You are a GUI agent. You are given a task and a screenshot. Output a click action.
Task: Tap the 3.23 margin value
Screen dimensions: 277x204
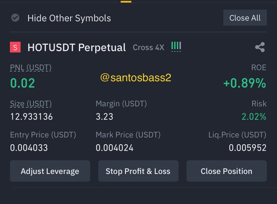(x=104, y=117)
